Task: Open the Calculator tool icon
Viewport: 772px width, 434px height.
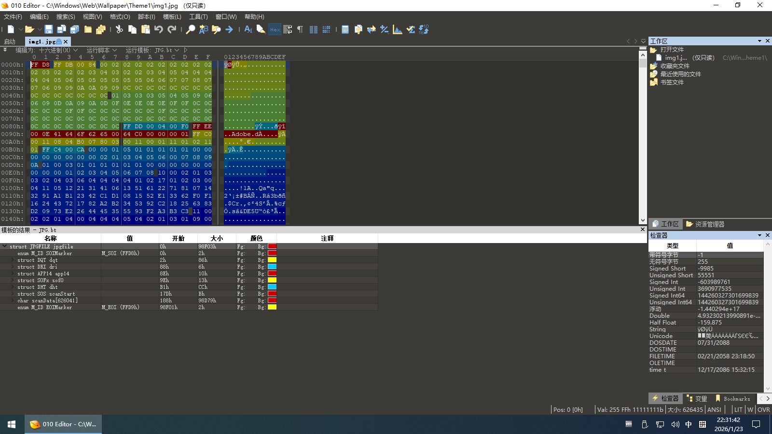Action: [345, 29]
